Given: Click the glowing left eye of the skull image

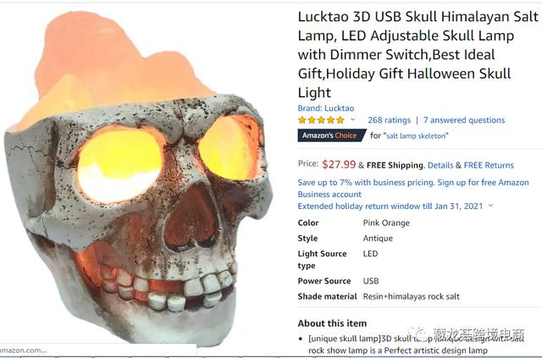Looking at the screenshot, I should coord(119,166).
